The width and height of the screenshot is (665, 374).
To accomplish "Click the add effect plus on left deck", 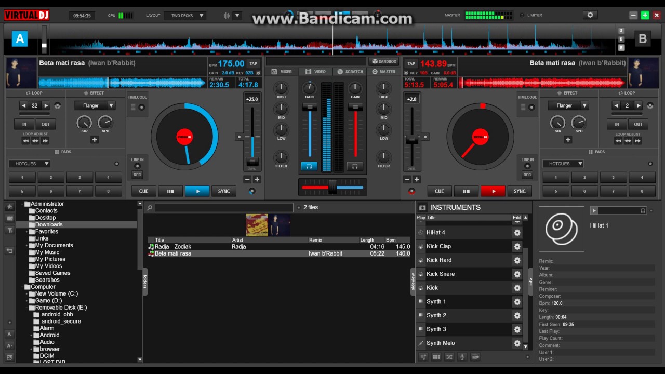I will pyautogui.click(x=95, y=140).
